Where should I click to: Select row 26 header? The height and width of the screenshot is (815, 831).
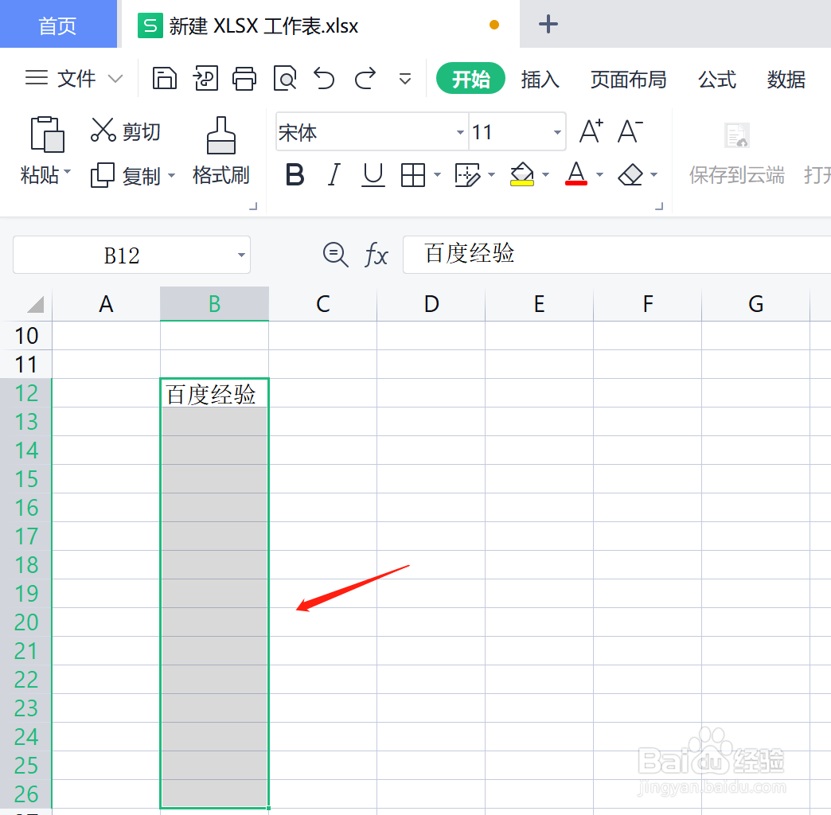tap(26, 794)
